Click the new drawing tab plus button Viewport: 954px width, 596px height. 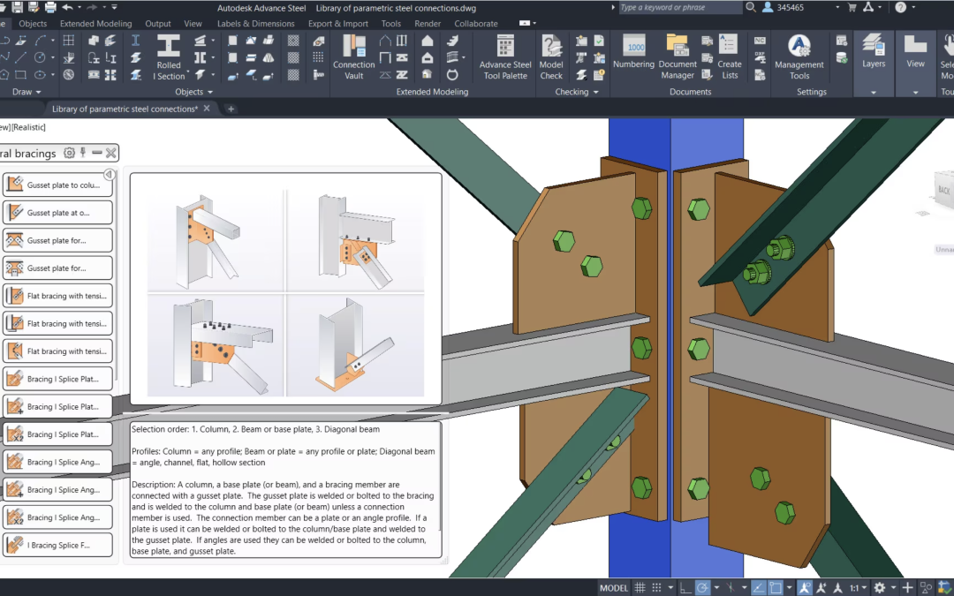point(231,109)
